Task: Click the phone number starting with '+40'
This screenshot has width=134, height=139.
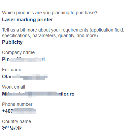Action: [x=19, y=111]
